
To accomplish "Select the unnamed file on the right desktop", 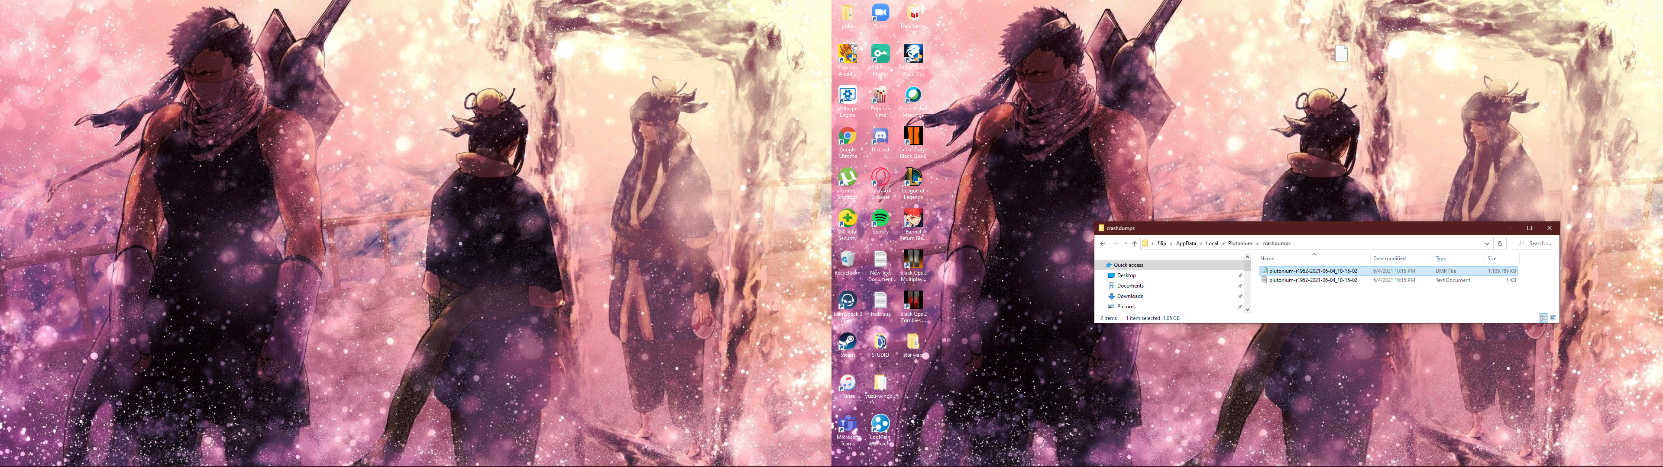I will click(1341, 58).
